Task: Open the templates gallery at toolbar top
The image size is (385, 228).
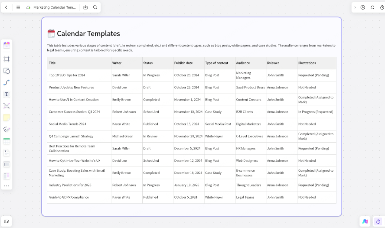Action: (7, 44)
